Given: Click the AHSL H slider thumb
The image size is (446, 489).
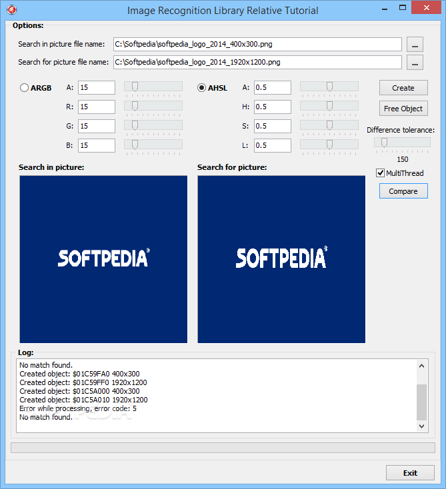Looking at the screenshot, I should (x=329, y=106).
